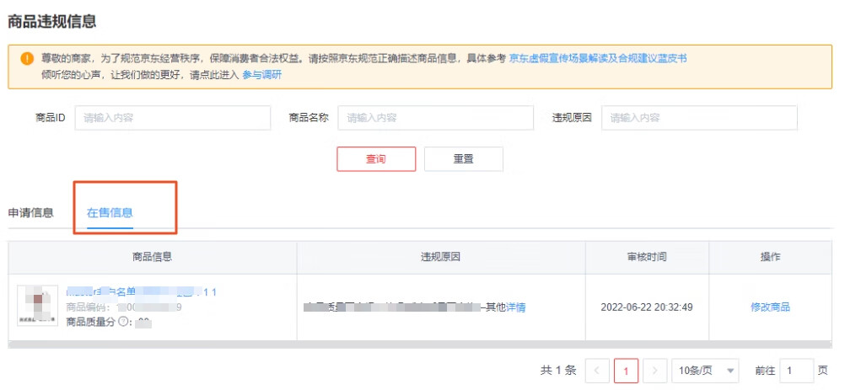The height and width of the screenshot is (390, 845).
Task: Click the 重置 reset button
Action: [x=463, y=159]
